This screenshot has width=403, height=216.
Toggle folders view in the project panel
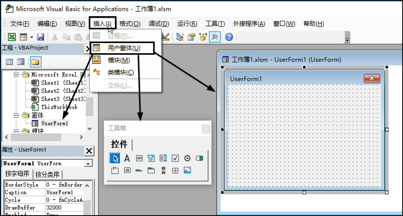coord(35,62)
